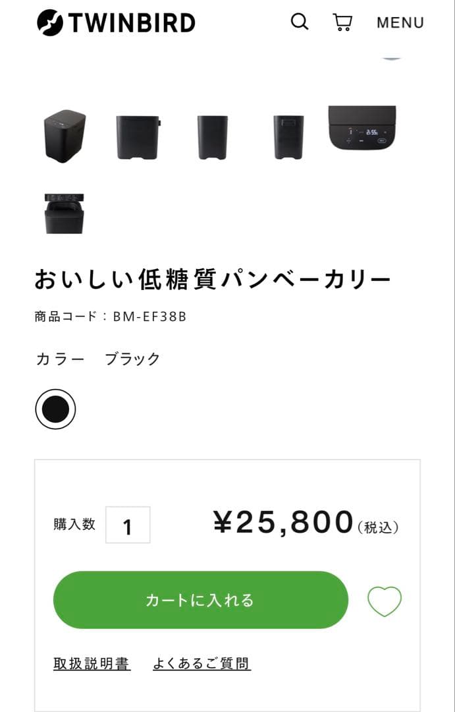Add product to favorites with heart icon
The height and width of the screenshot is (712, 455).
tap(384, 601)
